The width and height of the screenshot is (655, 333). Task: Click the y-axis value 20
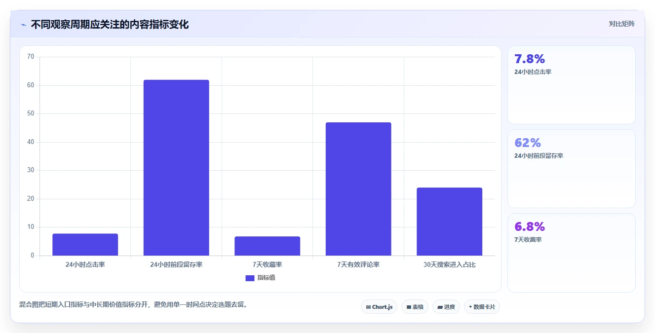pyautogui.click(x=31, y=199)
